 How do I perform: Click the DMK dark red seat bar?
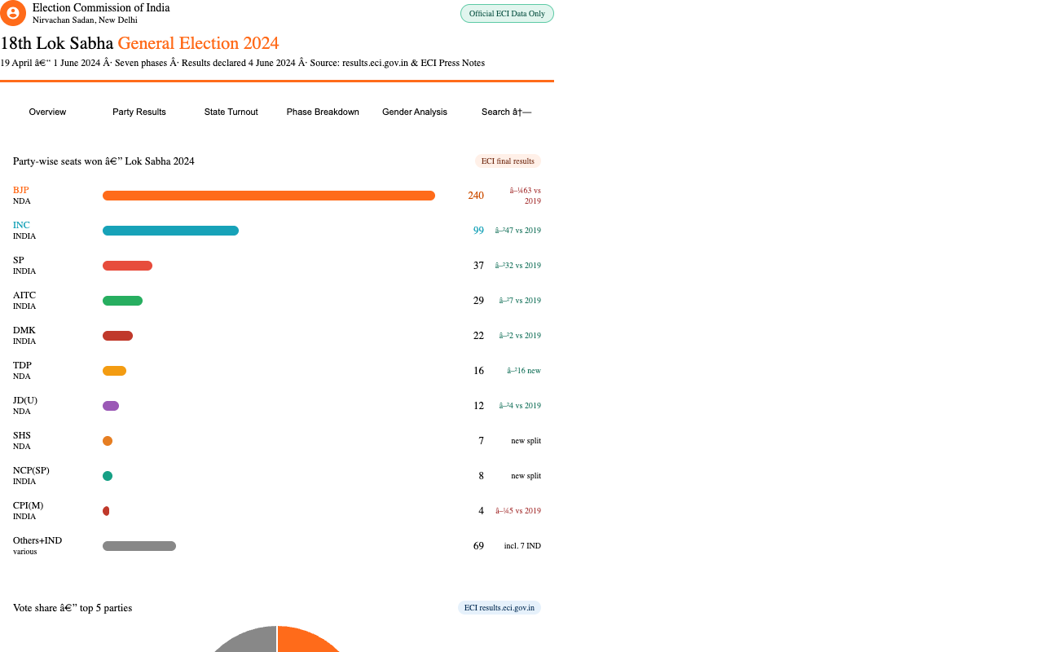(117, 336)
